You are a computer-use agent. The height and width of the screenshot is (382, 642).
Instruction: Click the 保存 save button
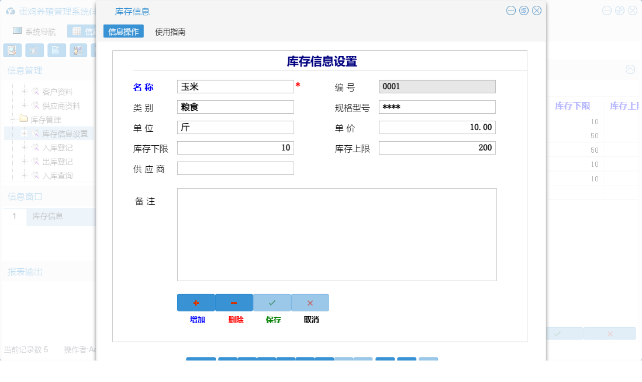click(x=272, y=302)
